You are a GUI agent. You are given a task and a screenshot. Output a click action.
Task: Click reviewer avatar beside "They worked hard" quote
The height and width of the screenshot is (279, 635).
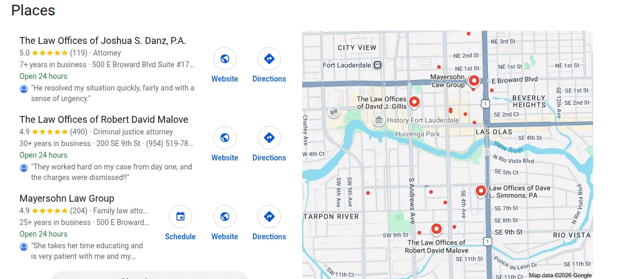(x=24, y=167)
